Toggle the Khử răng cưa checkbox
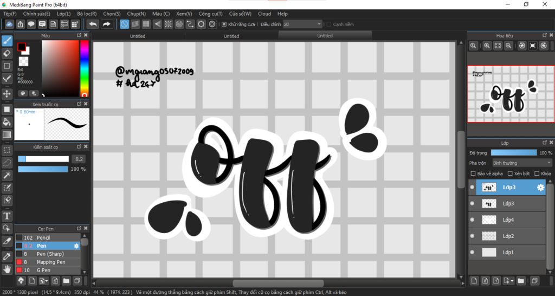555x296 pixels. tap(224, 24)
